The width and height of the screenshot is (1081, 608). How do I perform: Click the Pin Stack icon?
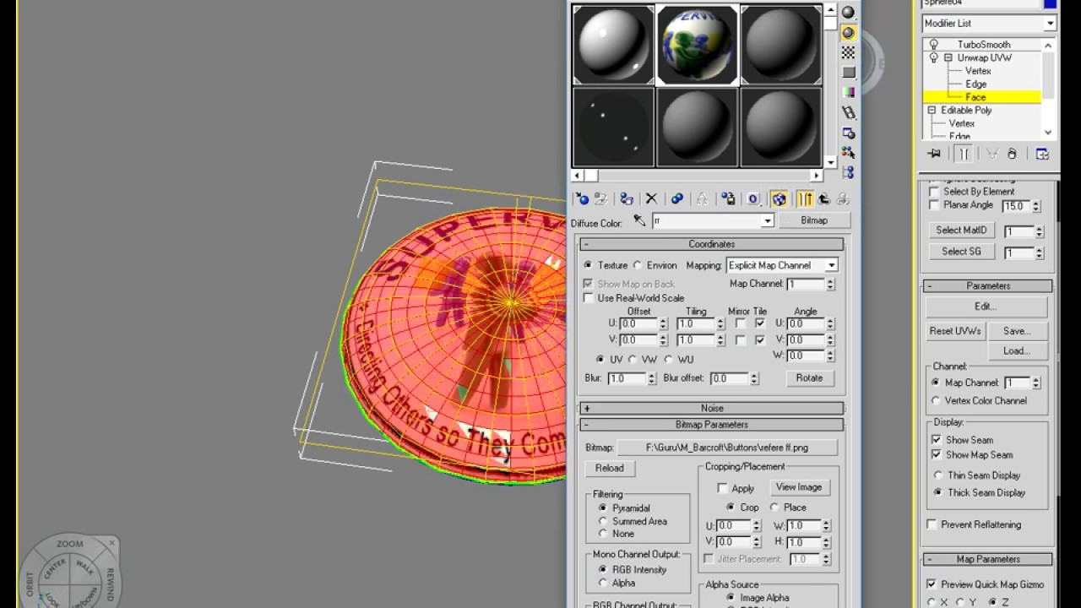click(x=933, y=154)
